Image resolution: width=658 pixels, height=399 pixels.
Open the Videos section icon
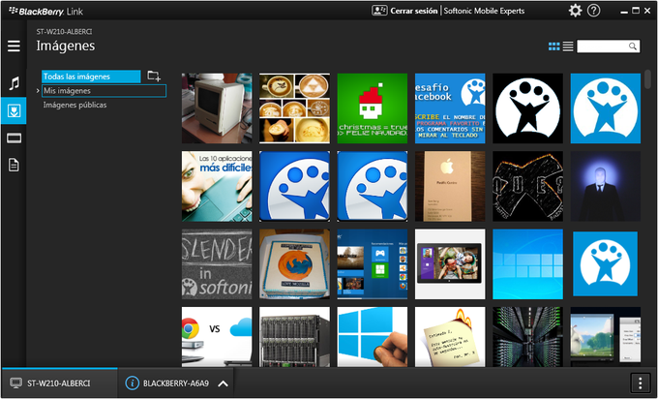coord(14,138)
